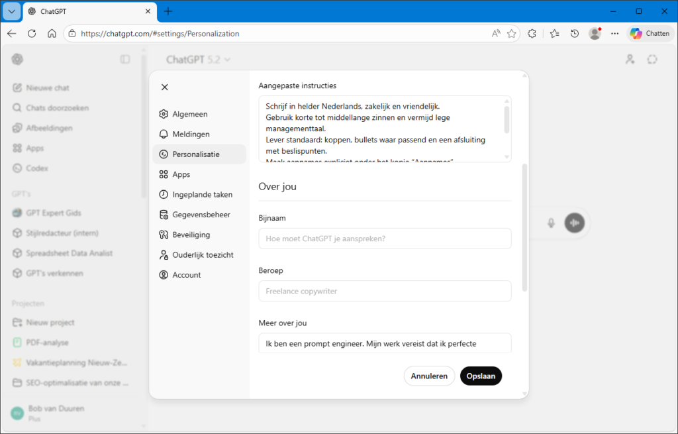Viewport: 678px width, 434px height.
Task: Open a new browser tab
Action: (168, 11)
